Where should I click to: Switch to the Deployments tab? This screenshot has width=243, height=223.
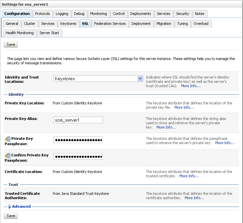click(x=141, y=14)
